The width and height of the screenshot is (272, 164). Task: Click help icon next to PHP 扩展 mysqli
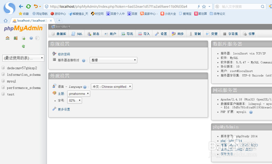[251, 112]
